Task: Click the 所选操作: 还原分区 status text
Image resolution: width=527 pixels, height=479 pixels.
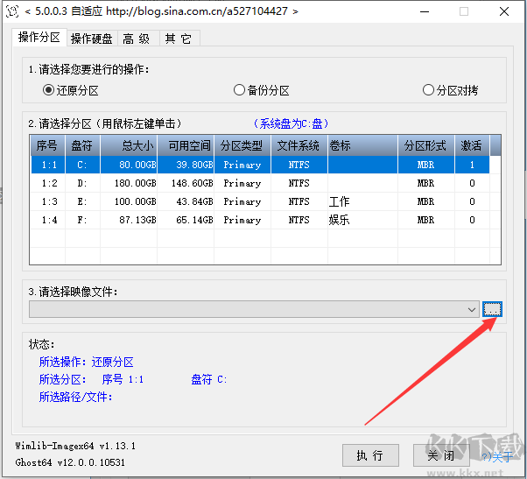Action: 87,362
